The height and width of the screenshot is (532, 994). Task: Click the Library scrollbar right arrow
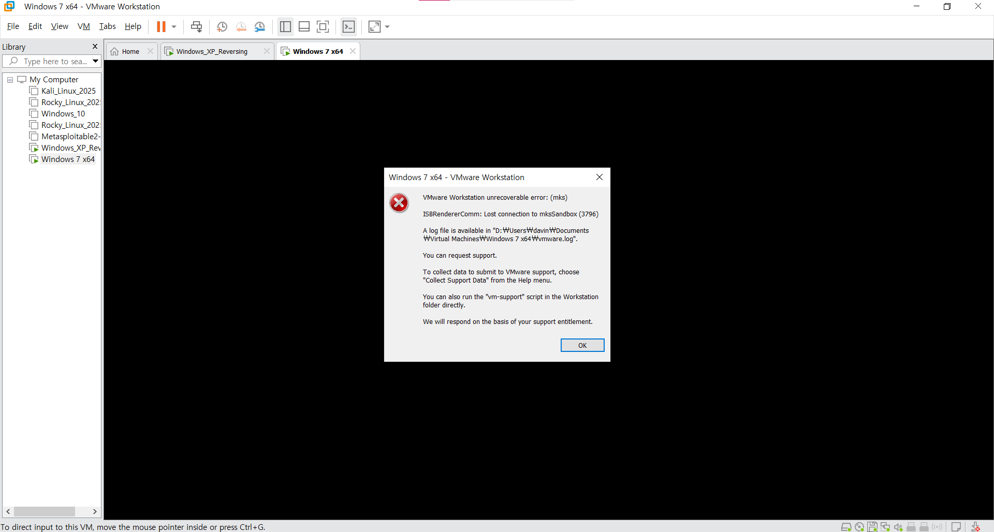pyautogui.click(x=95, y=511)
